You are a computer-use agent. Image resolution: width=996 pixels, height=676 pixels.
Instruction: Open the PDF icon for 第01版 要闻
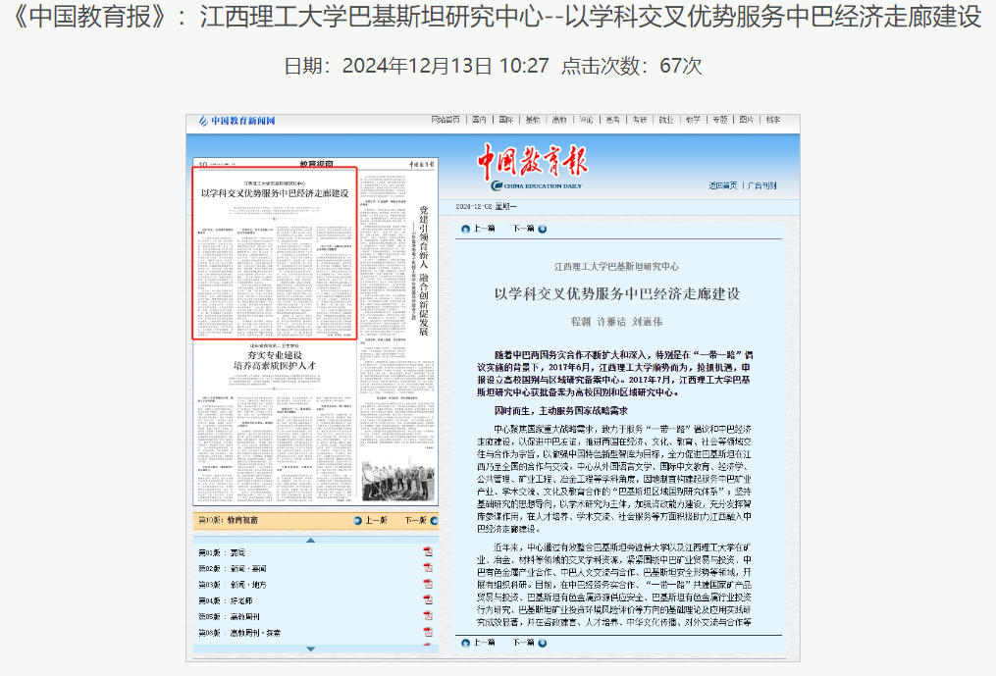[x=428, y=551]
